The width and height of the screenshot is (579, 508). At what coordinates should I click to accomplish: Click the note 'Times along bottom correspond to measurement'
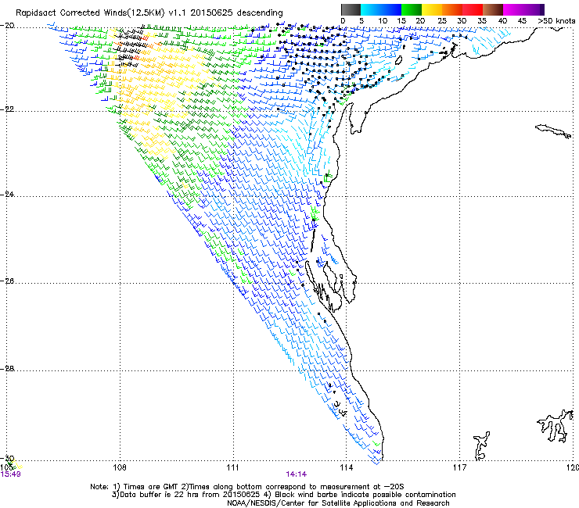point(279,487)
